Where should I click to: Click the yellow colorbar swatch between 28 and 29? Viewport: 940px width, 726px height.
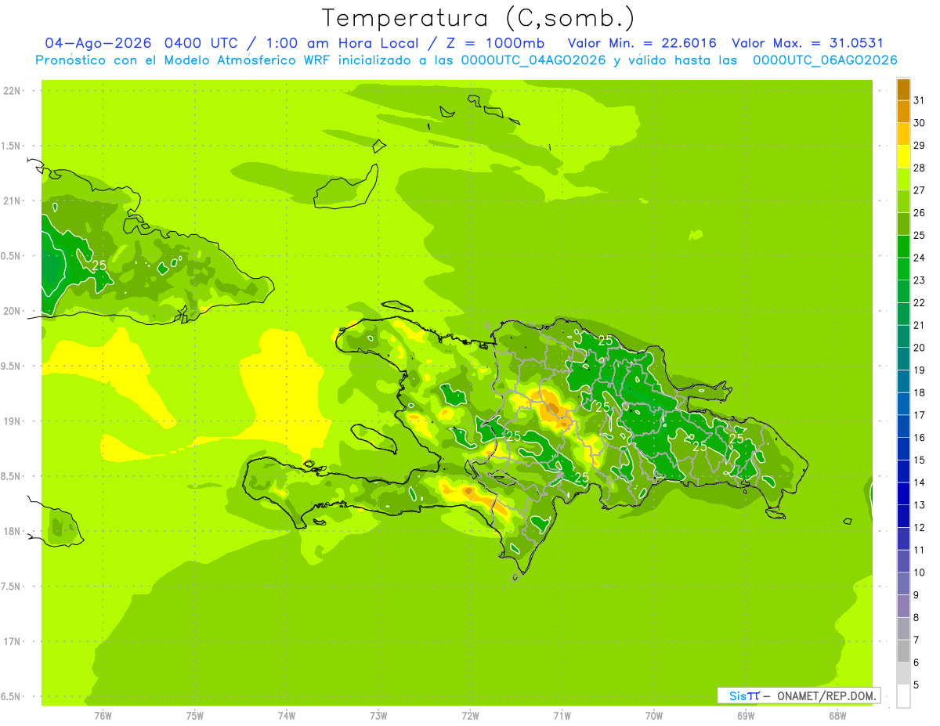[x=903, y=157]
